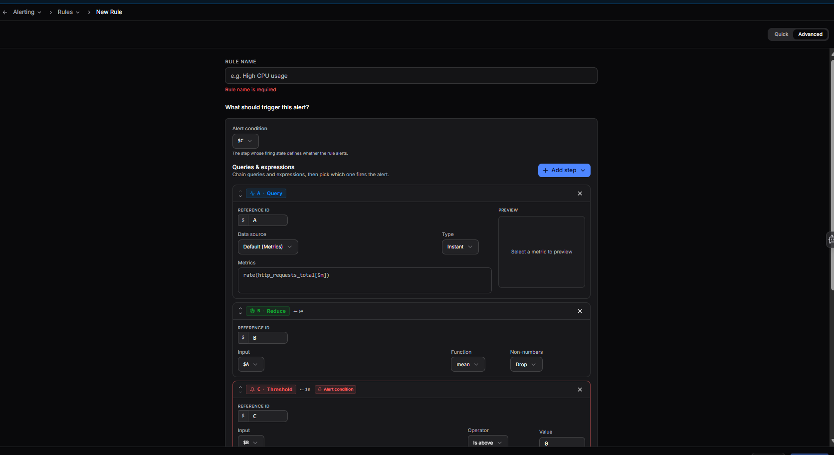
Task: Click the A Query step badge
Action: pos(266,194)
